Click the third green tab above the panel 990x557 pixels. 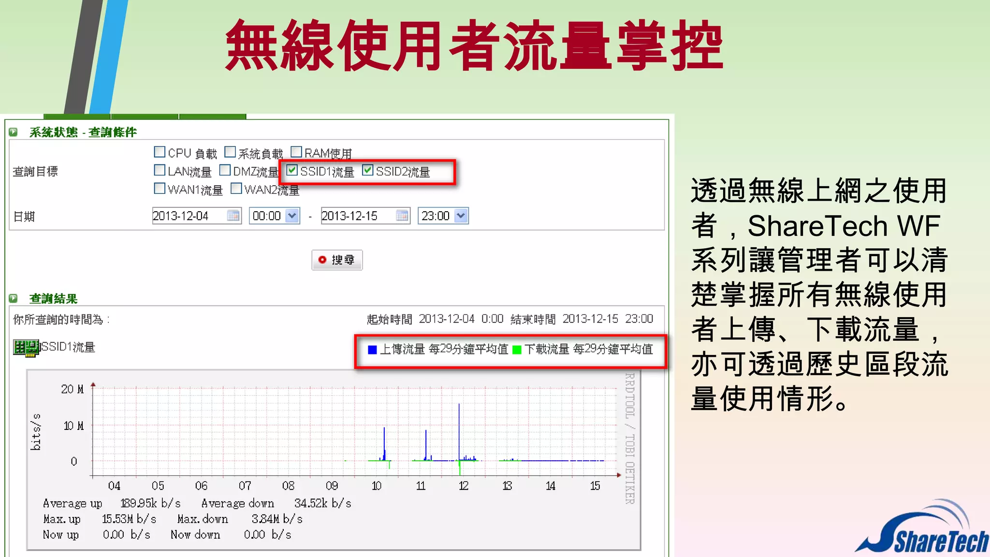(213, 117)
